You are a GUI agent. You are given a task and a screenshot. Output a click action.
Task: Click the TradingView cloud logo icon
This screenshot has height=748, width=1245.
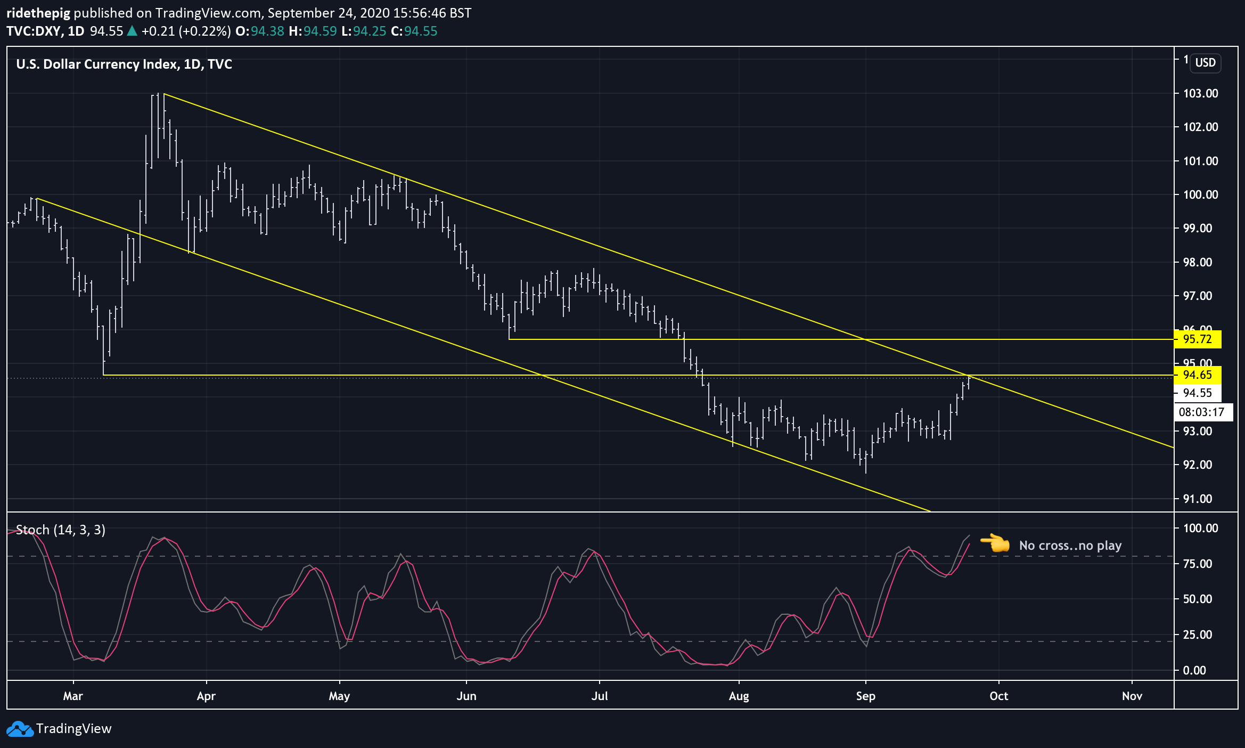[20, 729]
